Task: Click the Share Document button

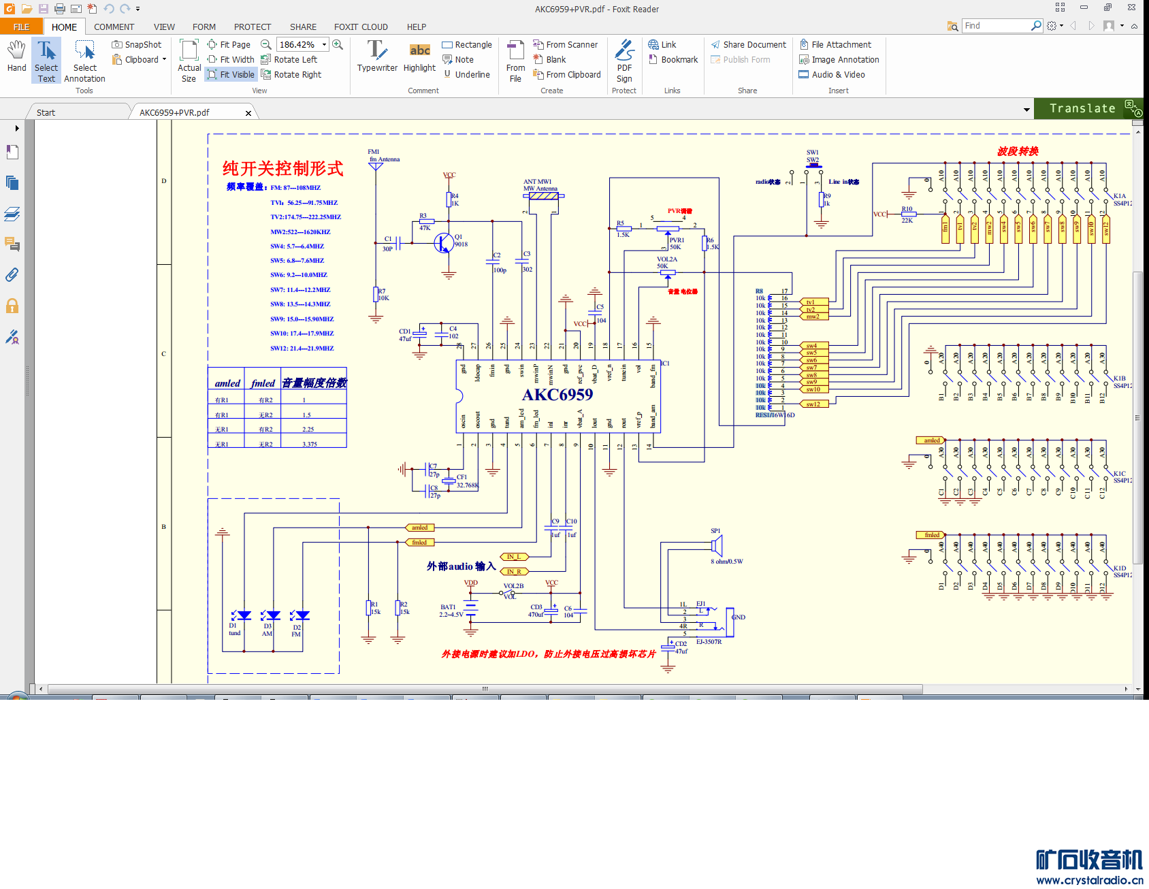Action: pos(748,44)
